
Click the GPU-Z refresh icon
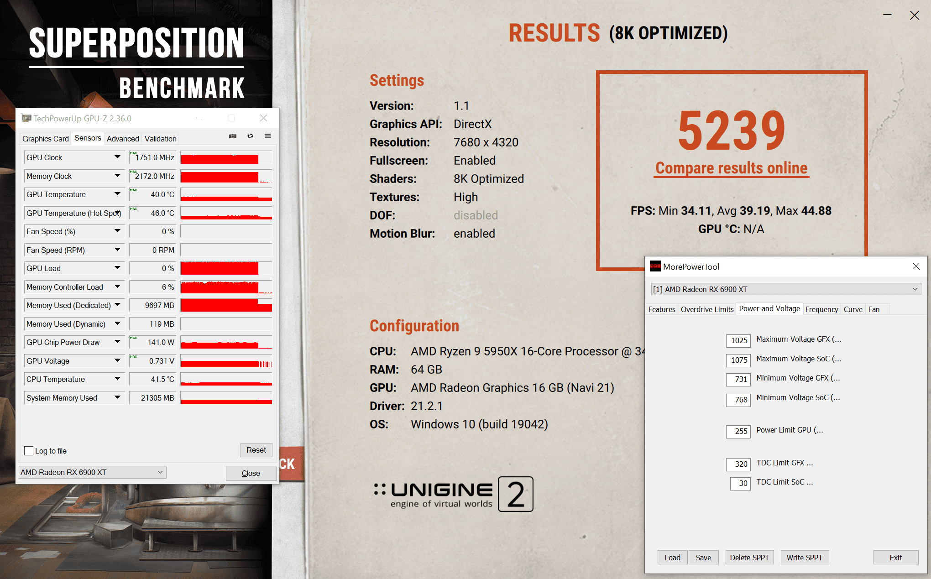(x=250, y=136)
